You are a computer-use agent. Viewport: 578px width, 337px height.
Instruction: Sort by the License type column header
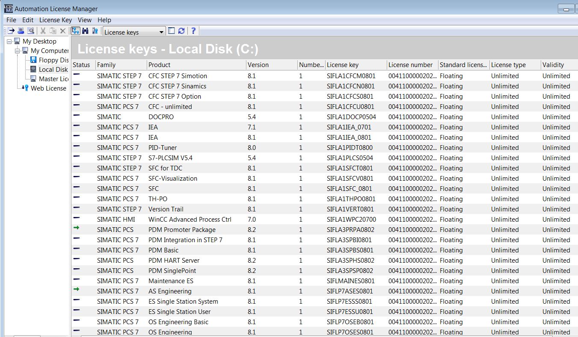click(515, 65)
